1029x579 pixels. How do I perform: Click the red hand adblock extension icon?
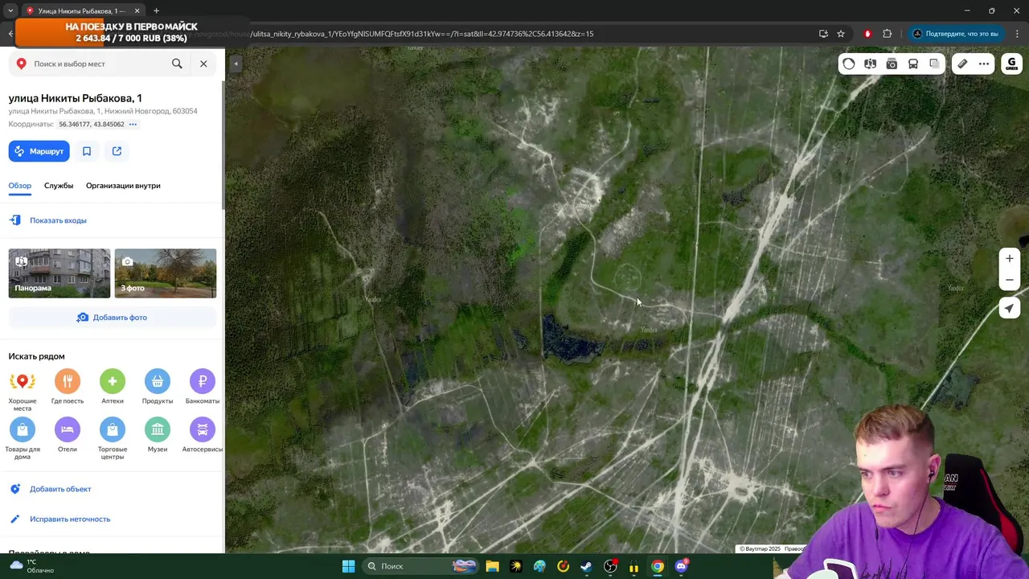click(x=867, y=34)
